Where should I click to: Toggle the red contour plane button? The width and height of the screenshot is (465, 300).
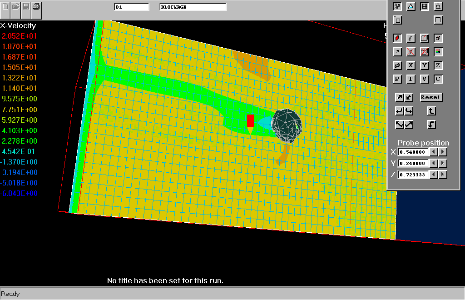(397, 38)
